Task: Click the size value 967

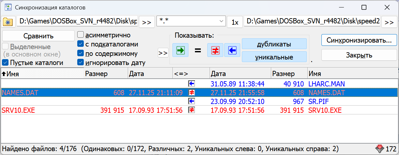Action: coord(299,101)
